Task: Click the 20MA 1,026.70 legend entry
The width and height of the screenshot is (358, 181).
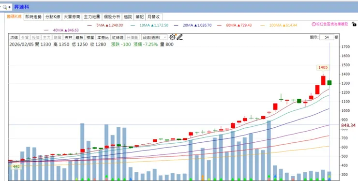Action: click(x=193, y=25)
